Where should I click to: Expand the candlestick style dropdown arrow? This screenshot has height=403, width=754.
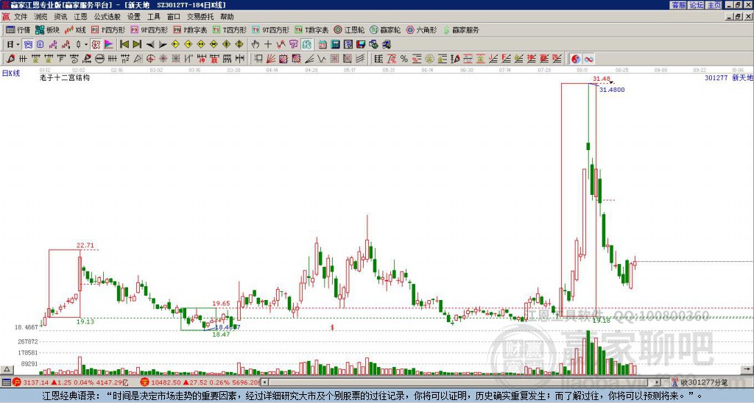pyautogui.click(x=86, y=45)
